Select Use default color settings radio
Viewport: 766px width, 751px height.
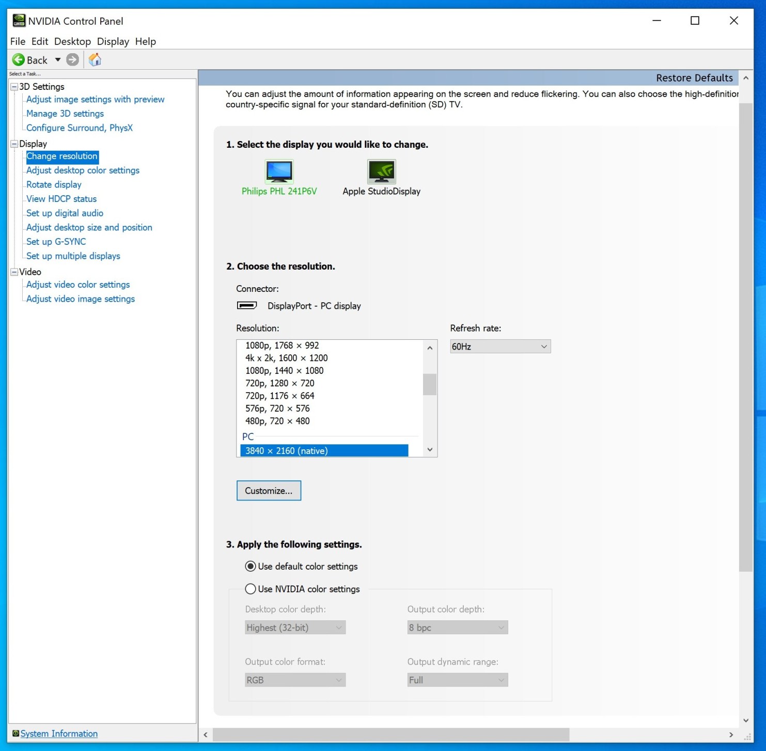click(x=251, y=566)
